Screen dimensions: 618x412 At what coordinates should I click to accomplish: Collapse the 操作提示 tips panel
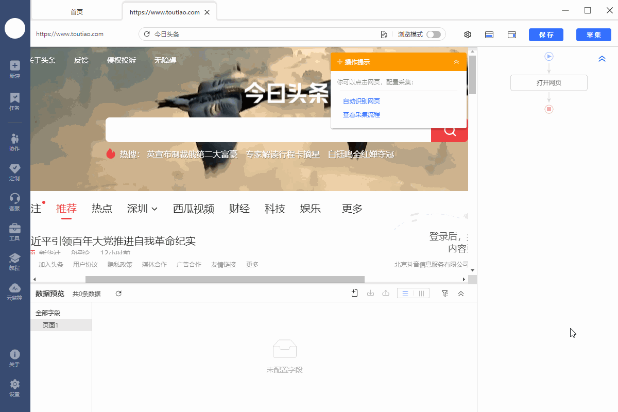[456, 62]
